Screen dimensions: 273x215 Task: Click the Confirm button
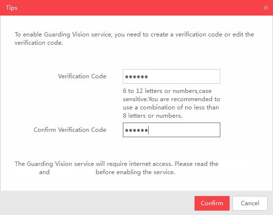pyautogui.click(x=212, y=203)
